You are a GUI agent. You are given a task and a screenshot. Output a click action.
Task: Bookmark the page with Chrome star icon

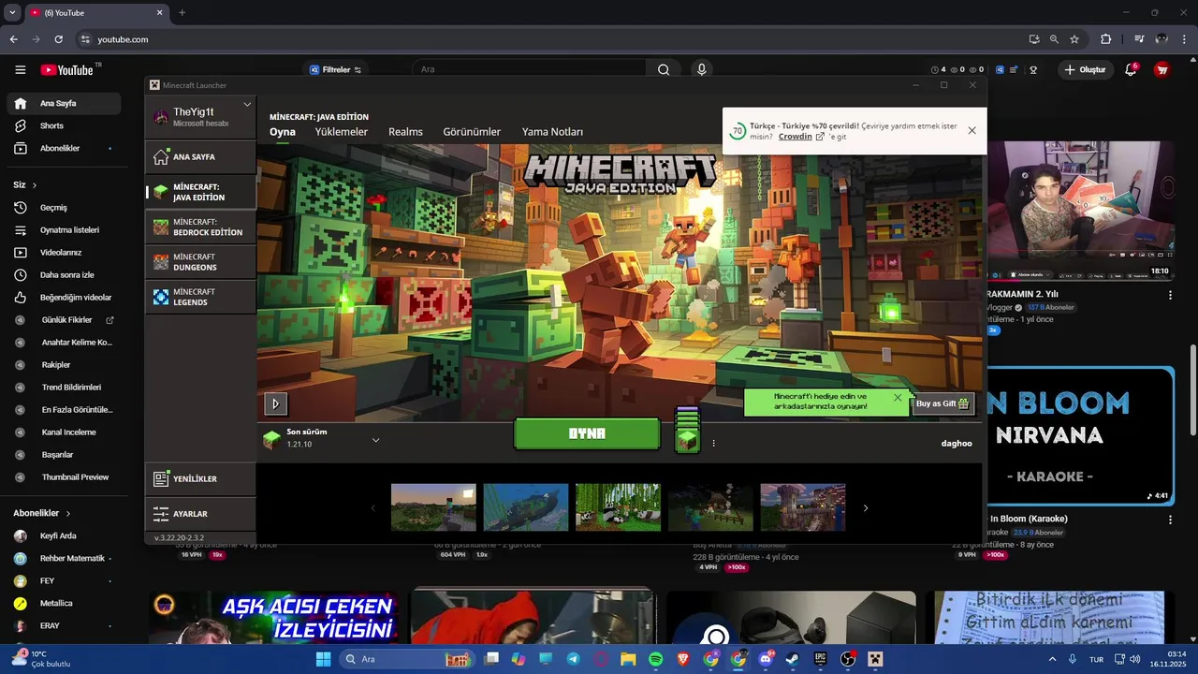[x=1074, y=39]
